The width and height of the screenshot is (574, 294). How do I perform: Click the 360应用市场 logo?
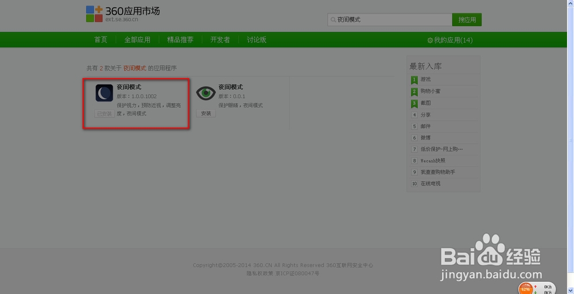pos(123,14)
